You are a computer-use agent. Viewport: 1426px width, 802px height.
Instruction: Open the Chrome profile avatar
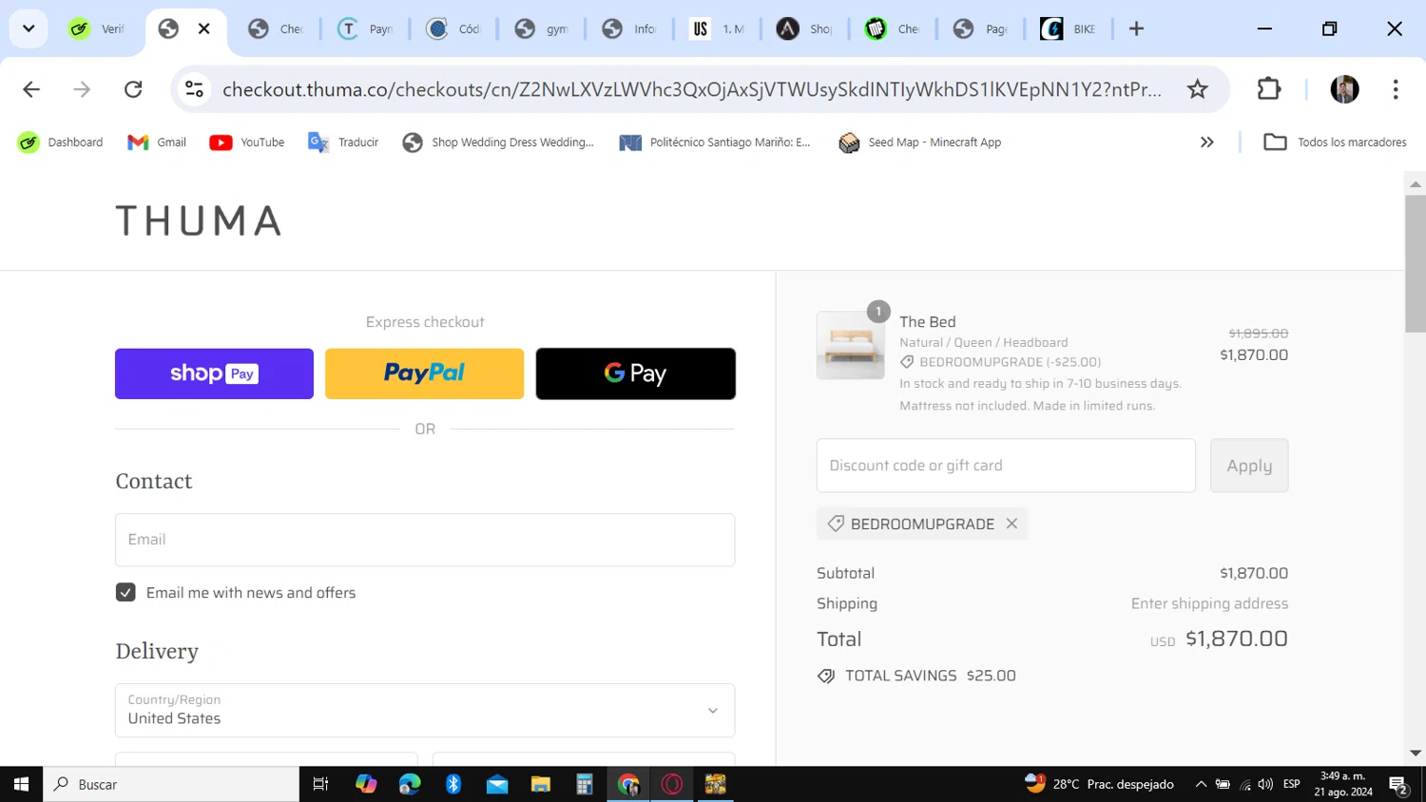click(1344, 89)
